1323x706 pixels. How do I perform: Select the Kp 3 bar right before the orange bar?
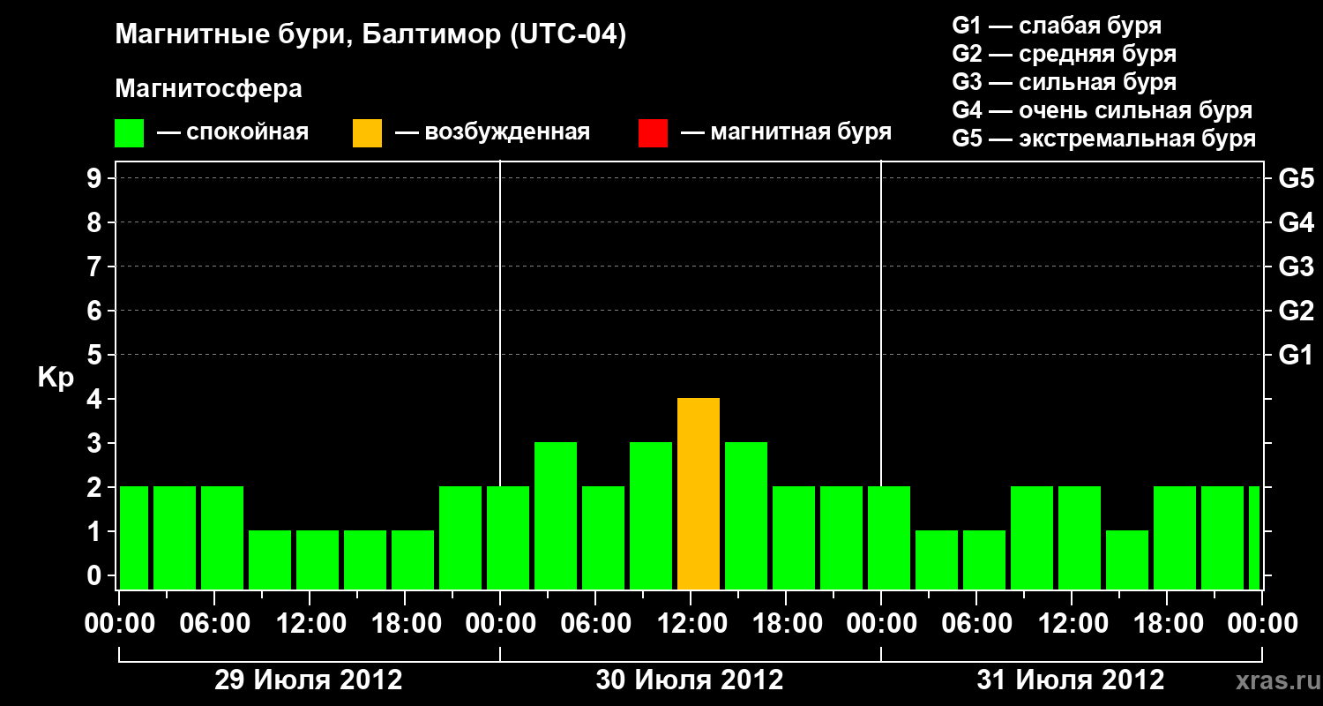point(651,516)
